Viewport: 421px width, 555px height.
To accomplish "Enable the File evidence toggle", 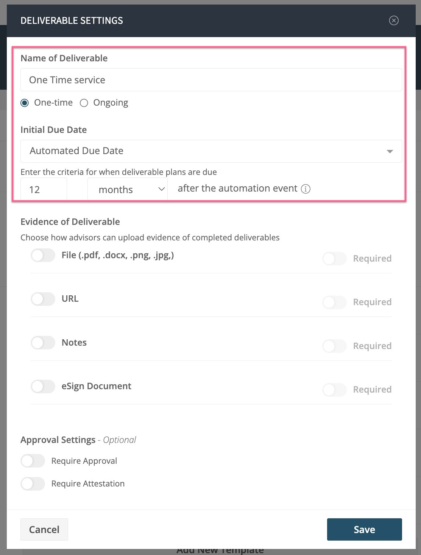I will pos(43,255).
